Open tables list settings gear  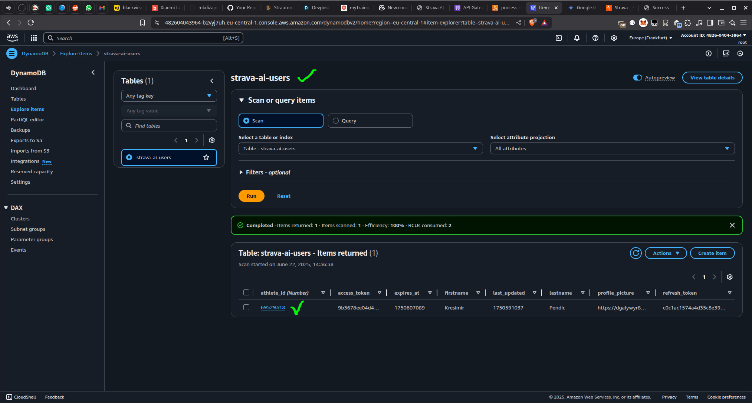click(212, 140)
